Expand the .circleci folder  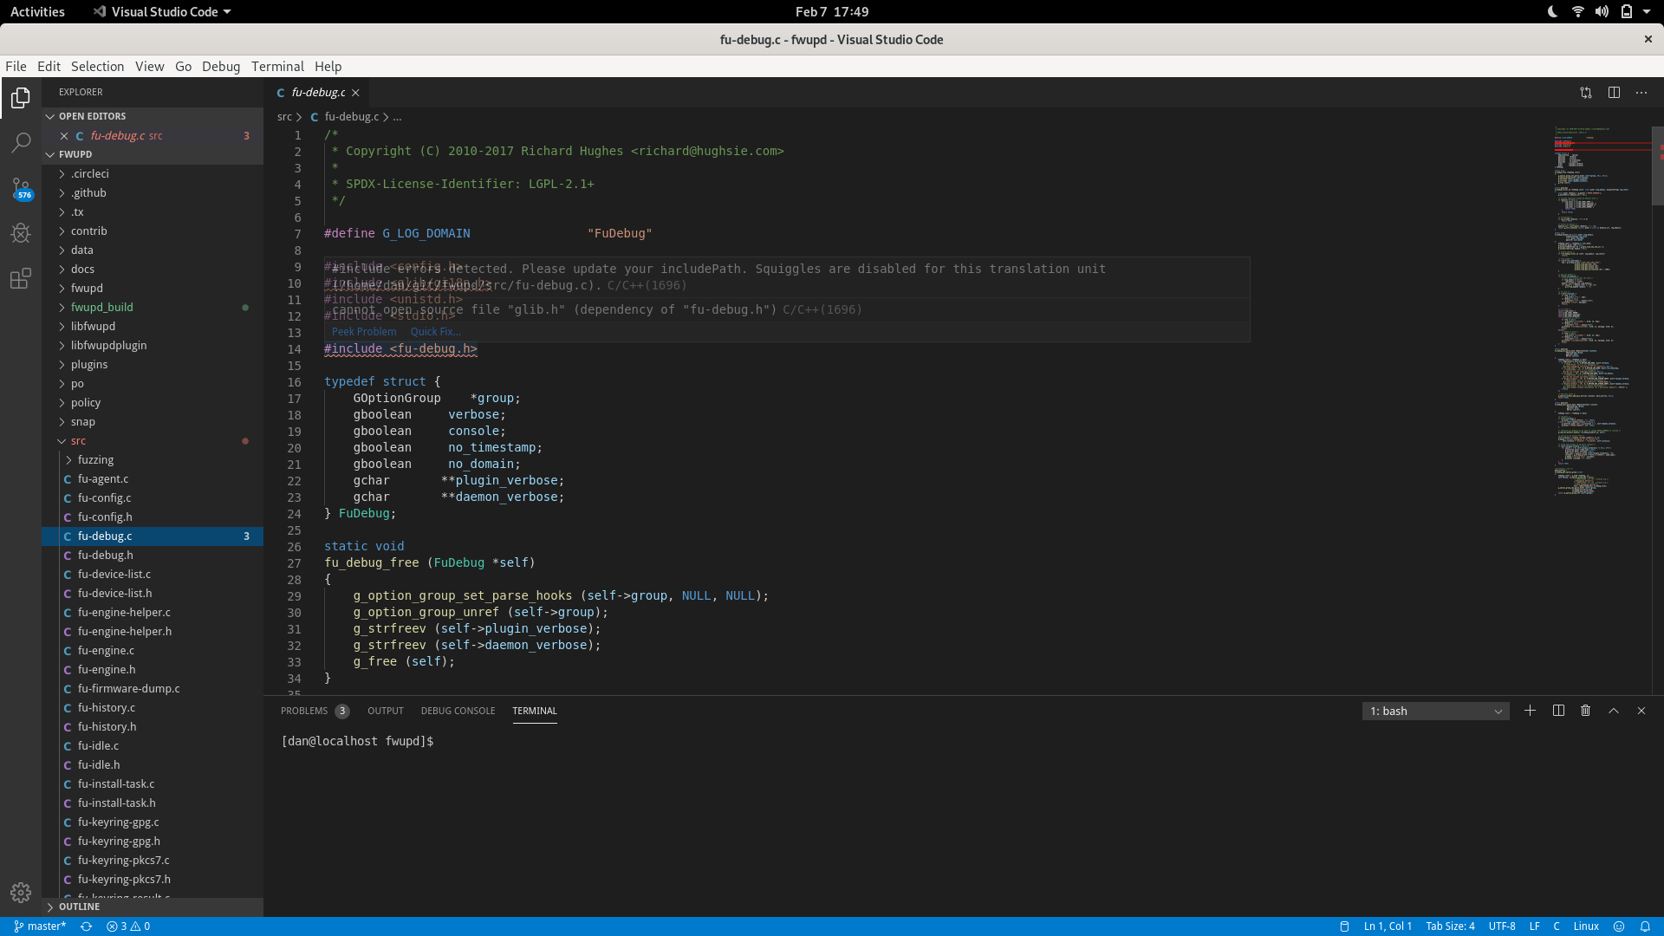click(x=153, y=174)
